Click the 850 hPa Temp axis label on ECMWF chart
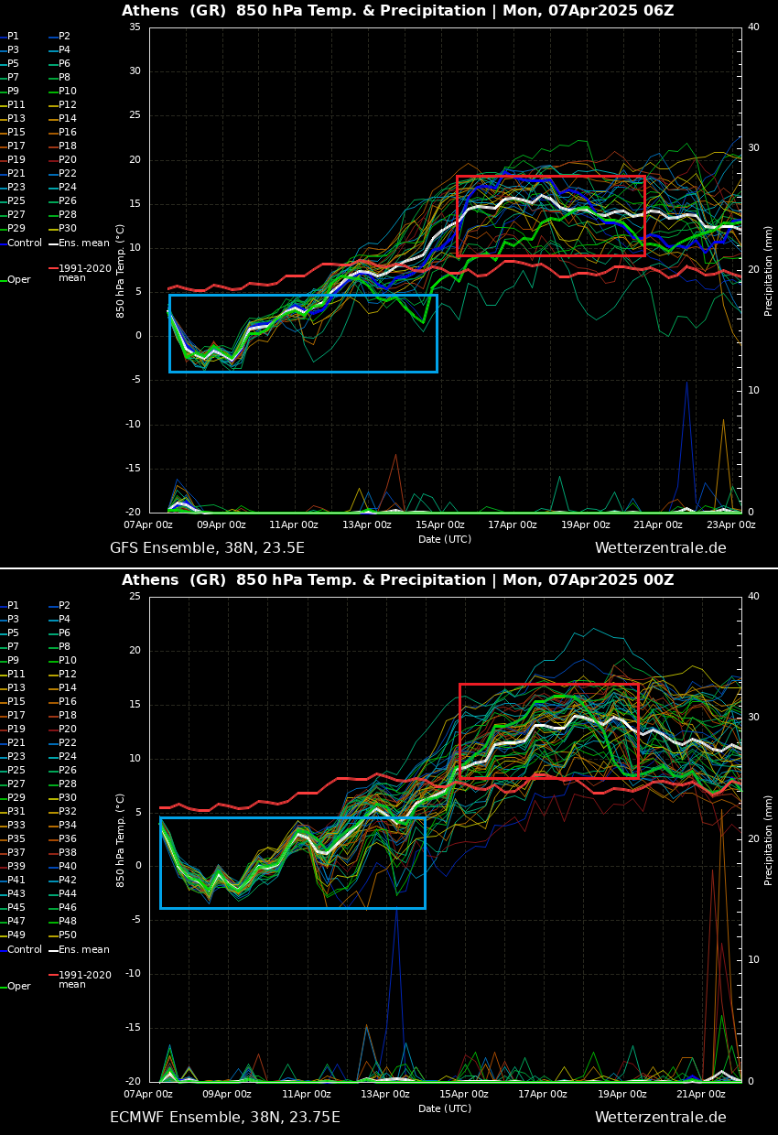Viewport: 778px width, 1135px height. pyautogui.click(x=121, y=839)
